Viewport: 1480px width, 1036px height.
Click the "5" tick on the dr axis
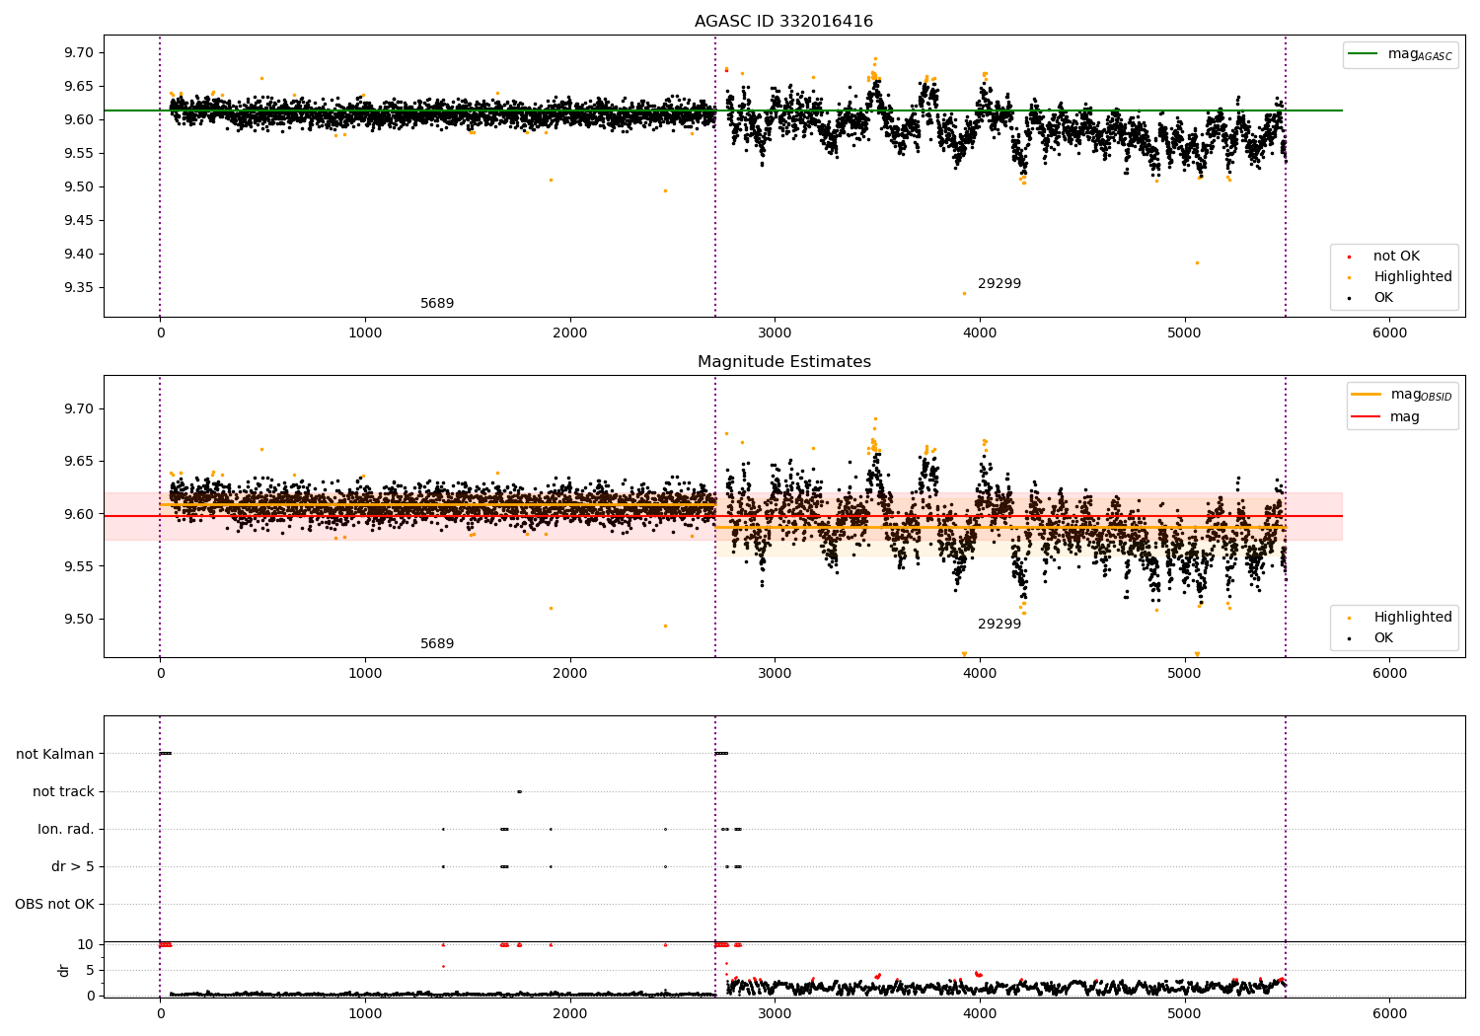pyautogui.click(x=90, y=970)
